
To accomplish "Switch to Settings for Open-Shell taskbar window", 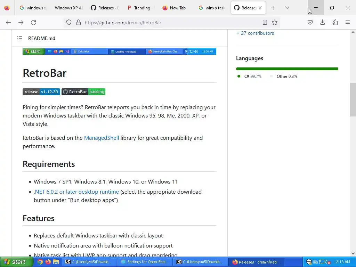I will pyautogui.click(x=145, y=262).
